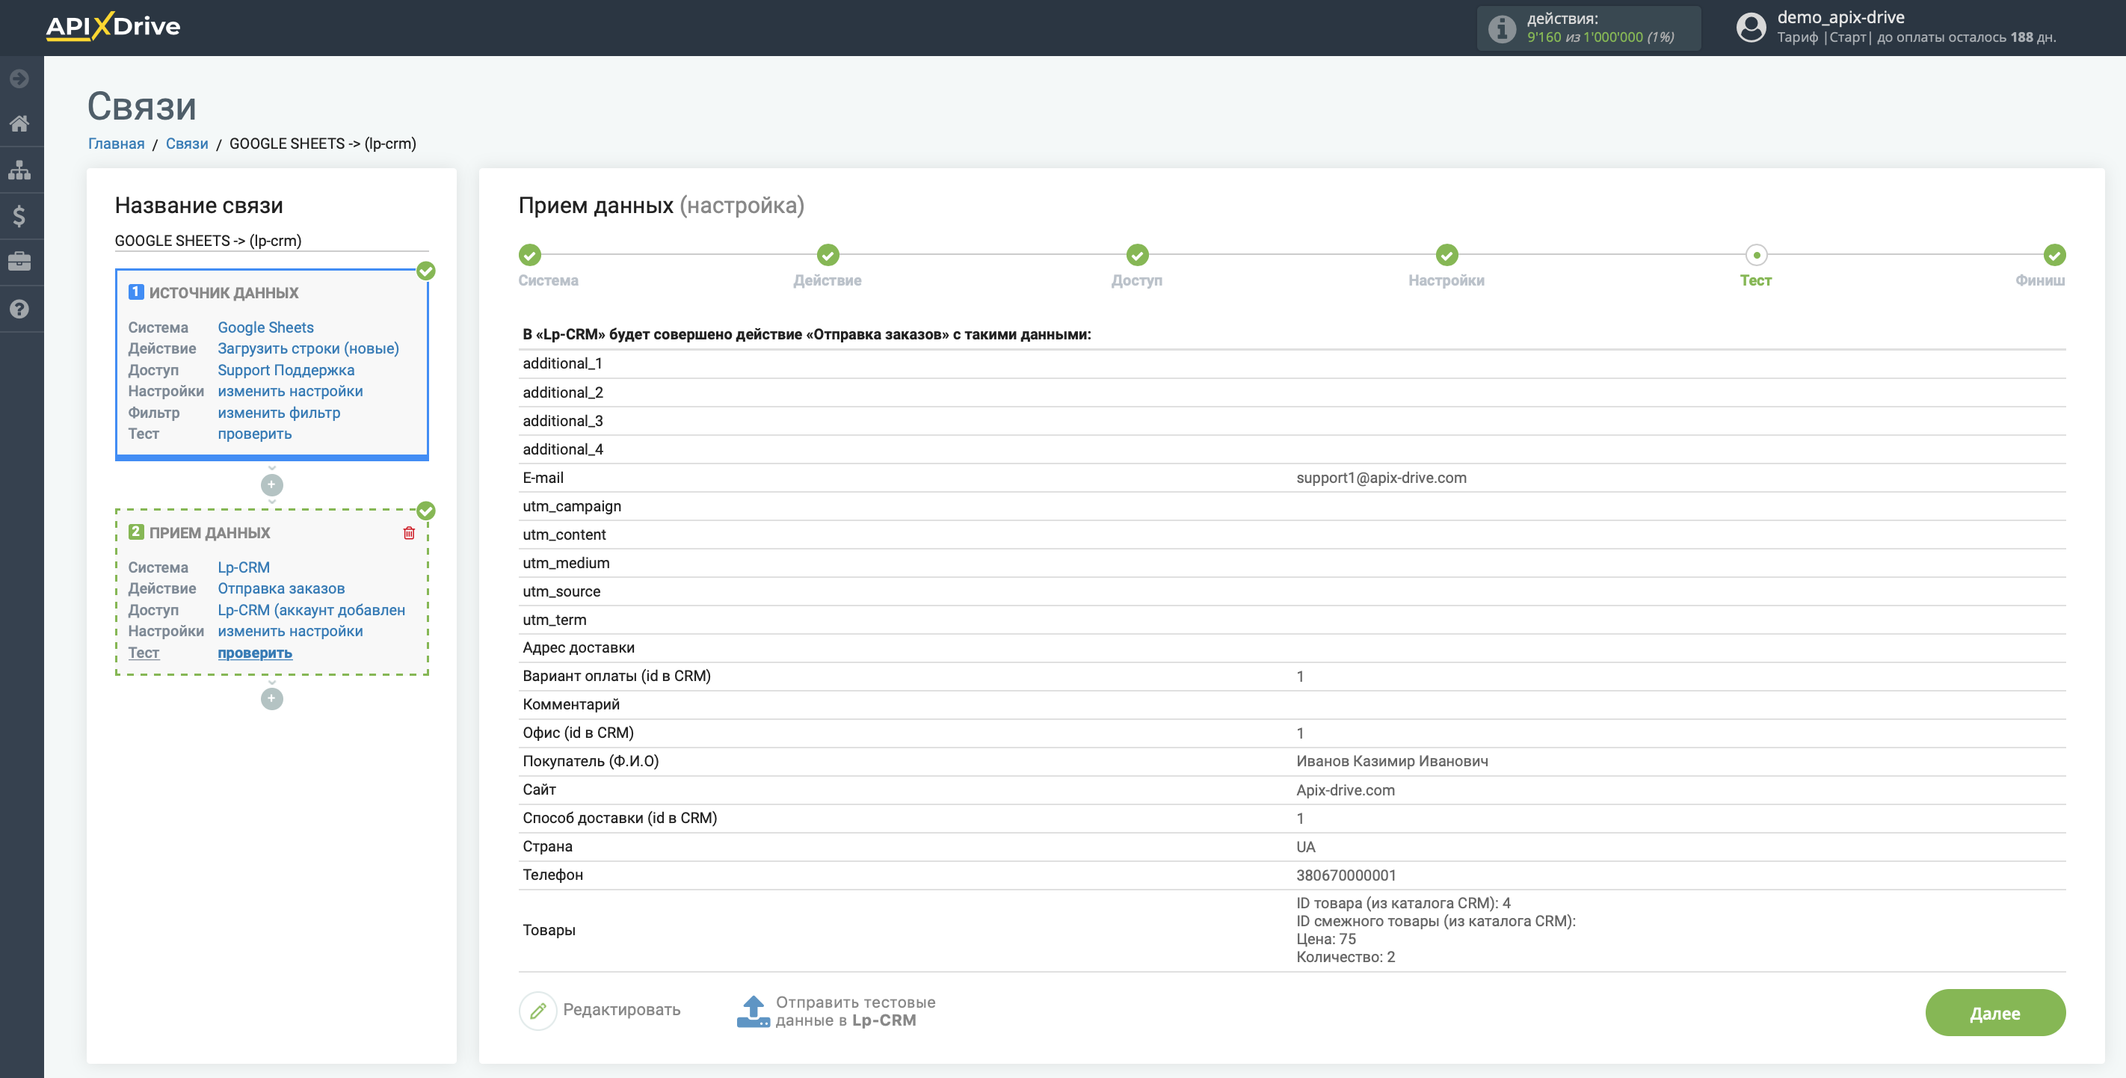Click Редактировать link
Viewport: 2126px width, 1078px height.
621,1009
